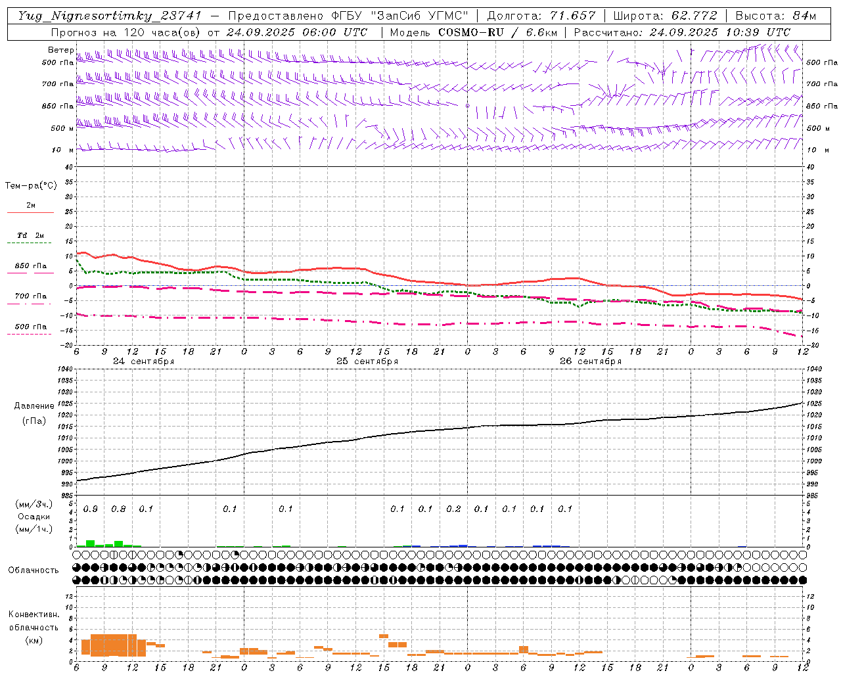841x673 pixels.
Task: Select the text Широта: 62.772
Action: [665, 16]
